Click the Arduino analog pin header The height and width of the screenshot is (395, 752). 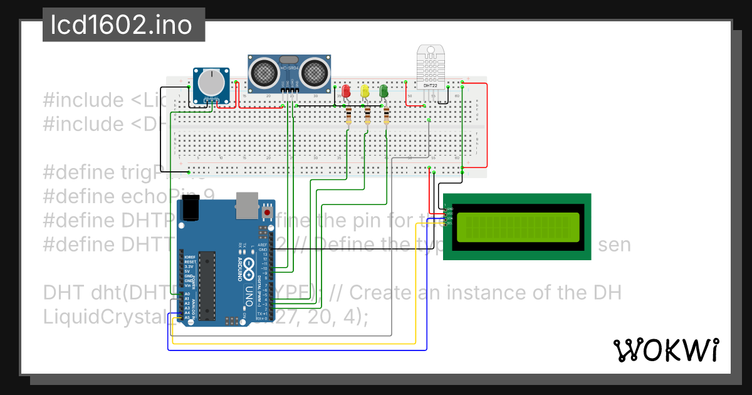pos(181,305)
